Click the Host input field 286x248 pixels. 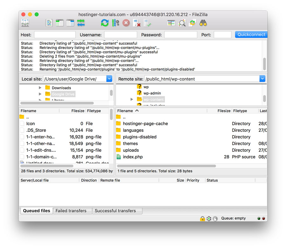click(55, 35)
